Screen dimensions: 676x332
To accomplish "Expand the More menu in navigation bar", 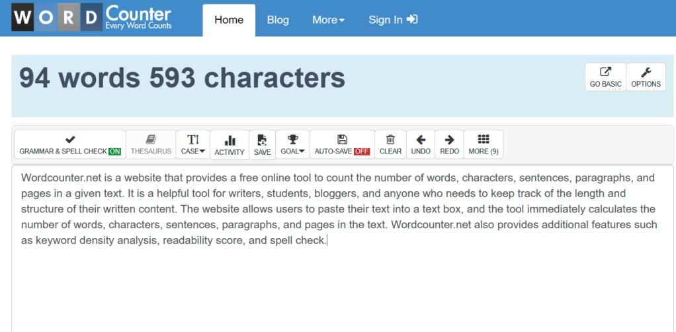I will pyautogui.click(x=328, y=20).
